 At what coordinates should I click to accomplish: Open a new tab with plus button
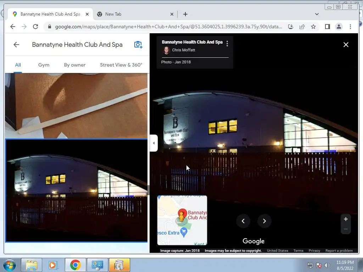coord(185,14)
